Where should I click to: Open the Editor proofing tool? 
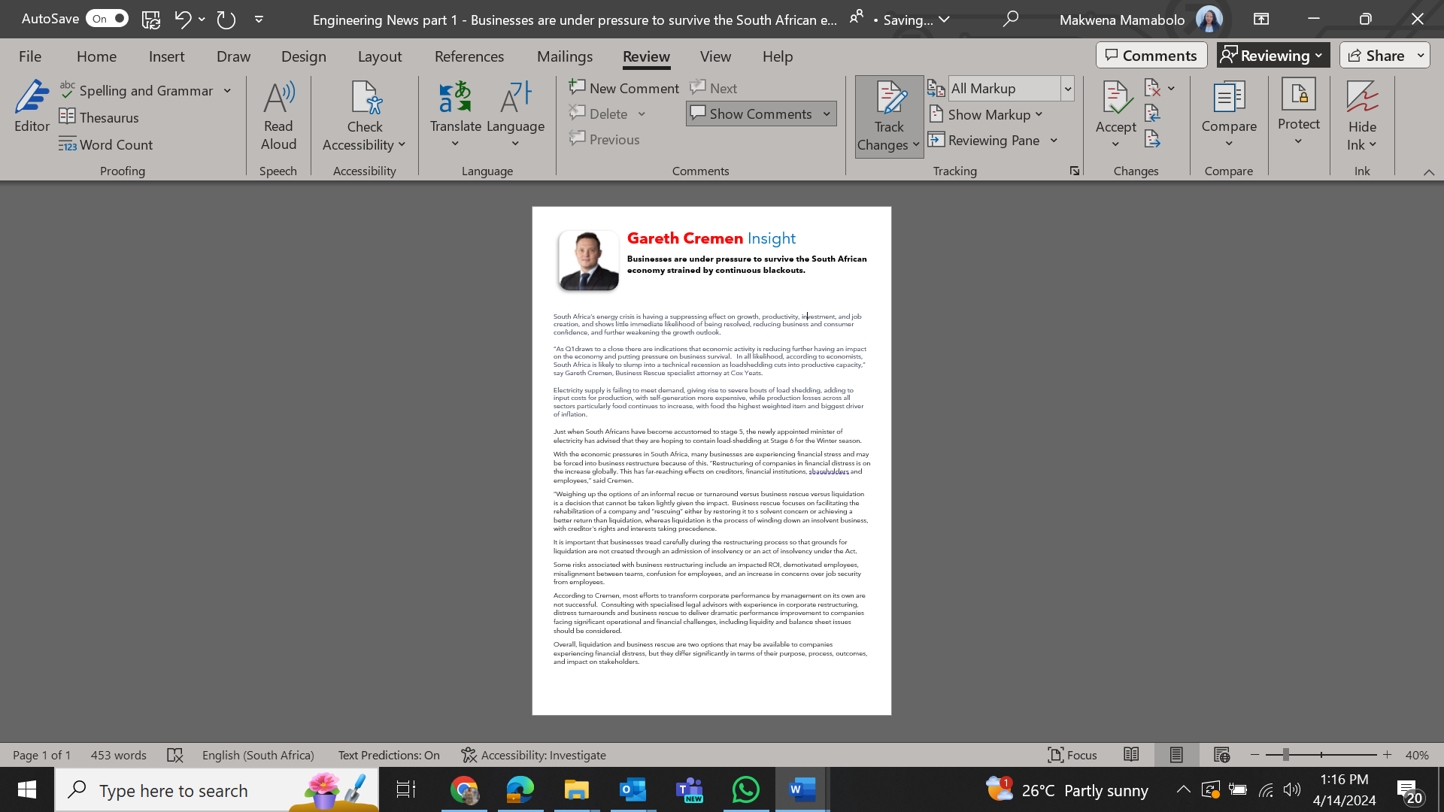tap(32, 107)
